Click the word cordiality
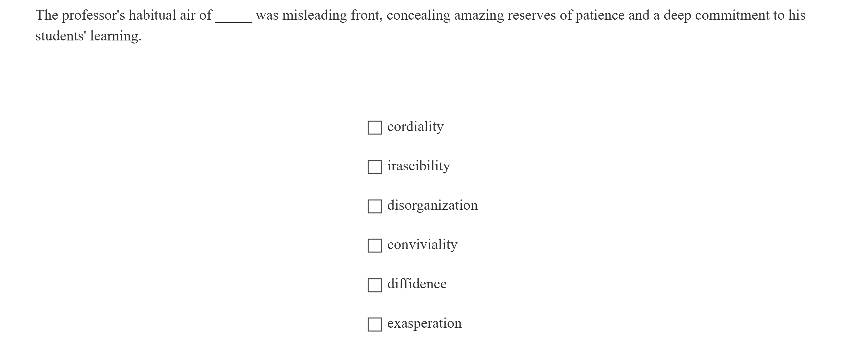The height and width of the screenshot is (341, 867). coord(415,127)
